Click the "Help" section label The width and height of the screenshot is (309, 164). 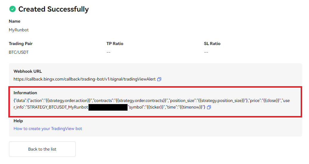(x=18, y=121)
